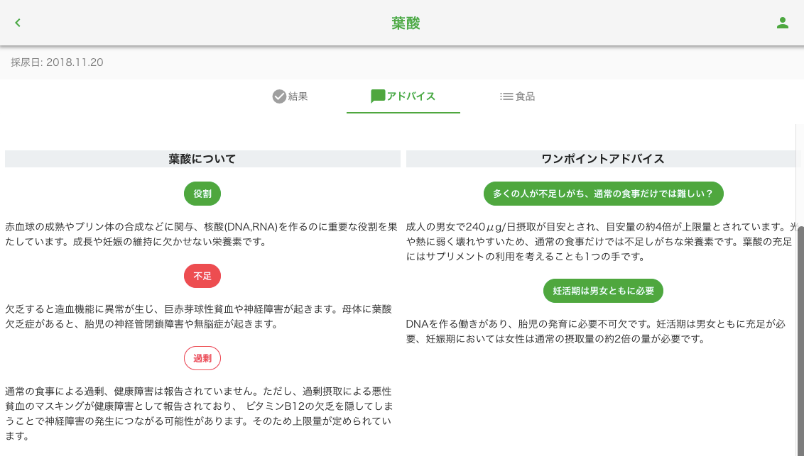The image size is (804, 456).
Task: Click the checkmark circle icon beside 結果
Action: [x=279, y=96]
